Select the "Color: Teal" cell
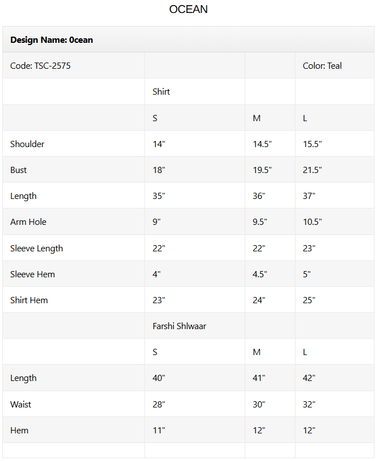This screenshot has width=379, height=461. click(322, 66)
